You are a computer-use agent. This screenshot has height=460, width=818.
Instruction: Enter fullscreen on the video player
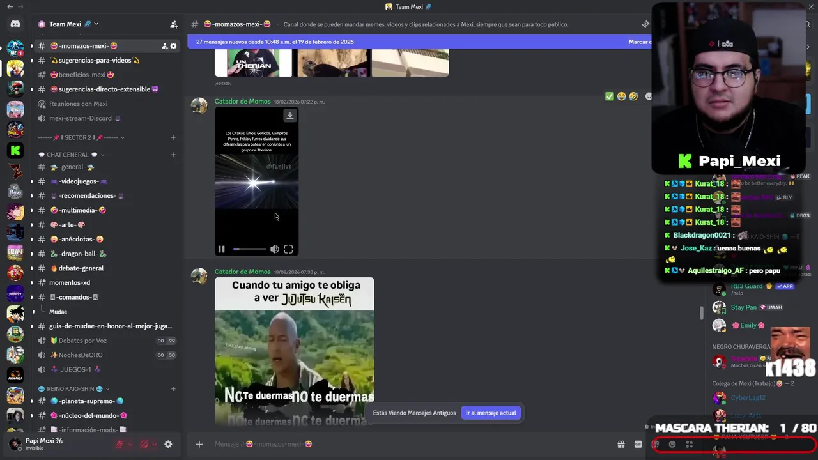[288, 249]
